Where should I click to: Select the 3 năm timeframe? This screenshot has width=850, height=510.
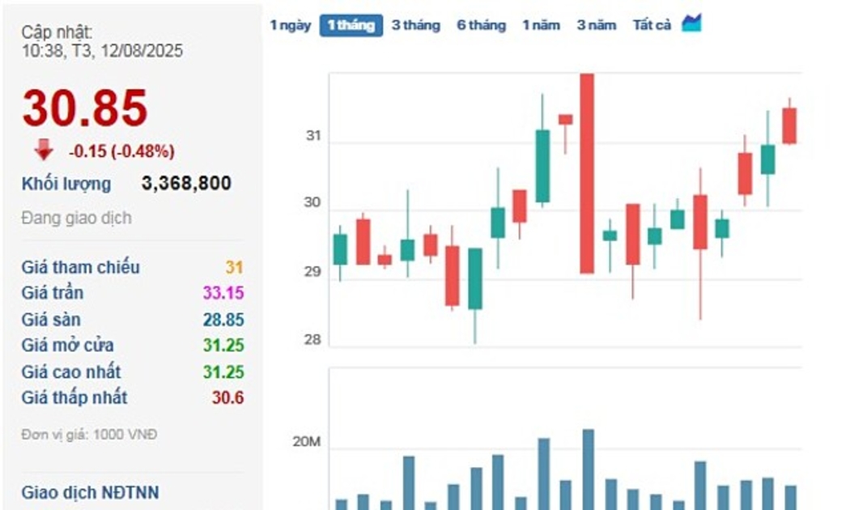tap(596, 25)
